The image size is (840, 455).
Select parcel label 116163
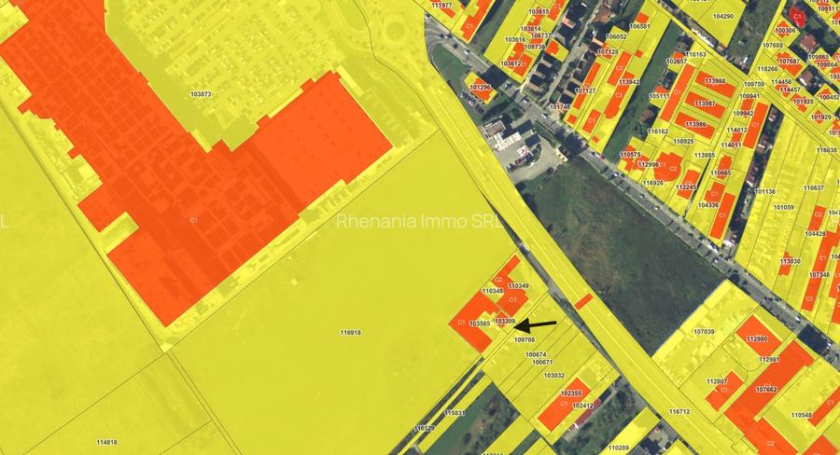(x=695, y=55)
